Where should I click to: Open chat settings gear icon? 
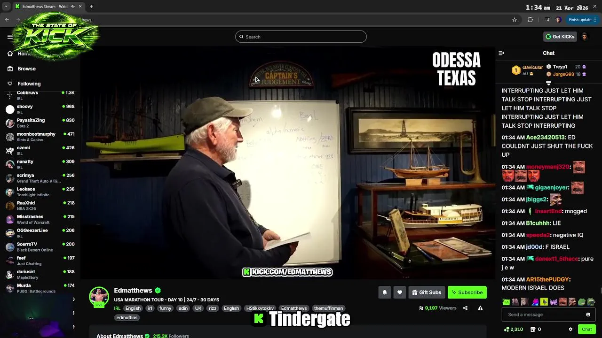570,330
